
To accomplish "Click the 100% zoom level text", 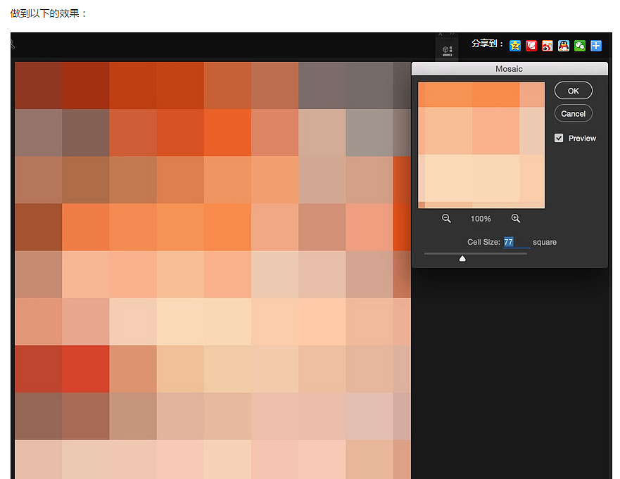I will (x=481, y=219).
